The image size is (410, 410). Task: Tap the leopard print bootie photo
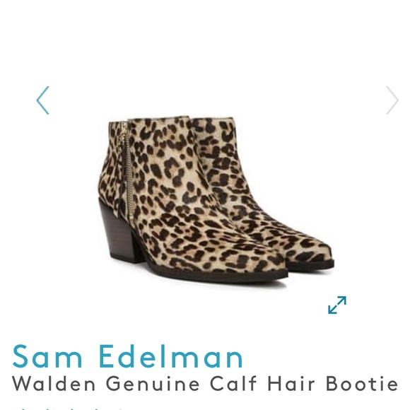[216, 199]
